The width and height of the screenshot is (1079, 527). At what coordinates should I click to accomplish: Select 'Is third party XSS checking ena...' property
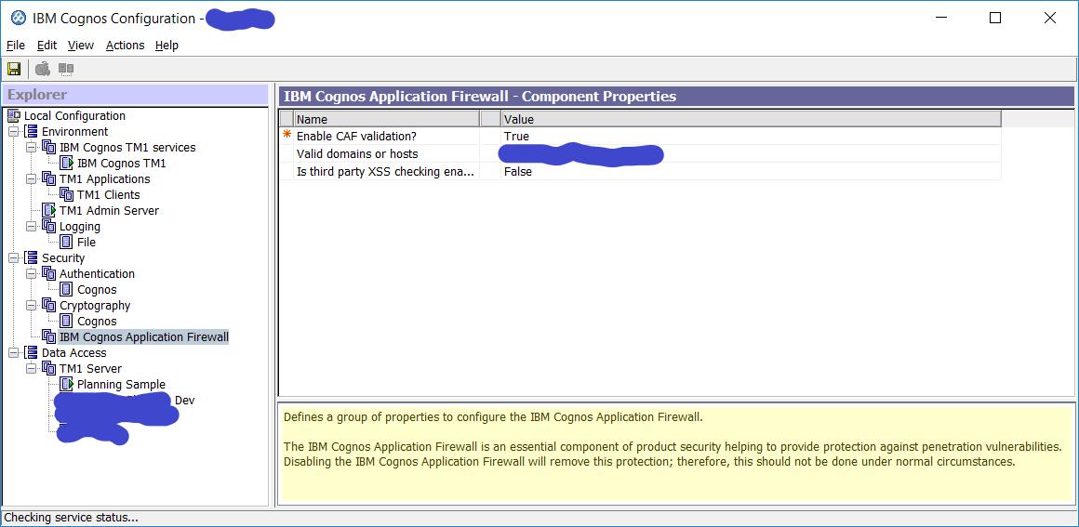pyautogui.click(x=385, y=172)
